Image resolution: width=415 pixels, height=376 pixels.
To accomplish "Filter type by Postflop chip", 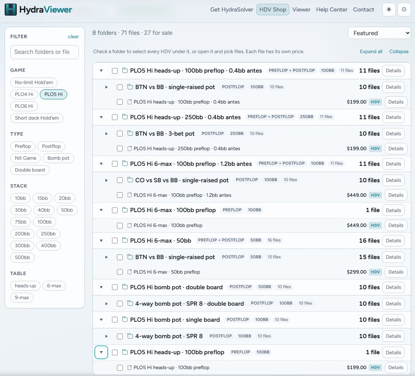I will click(51, 146).
